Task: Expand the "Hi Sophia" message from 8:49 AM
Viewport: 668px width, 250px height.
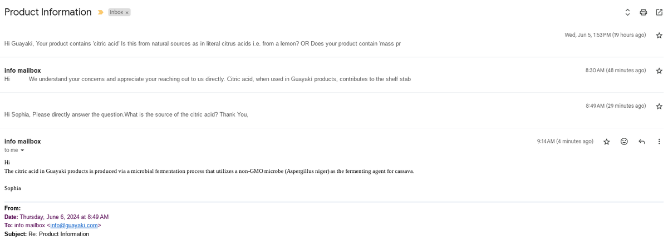Action: pos(126,114)
